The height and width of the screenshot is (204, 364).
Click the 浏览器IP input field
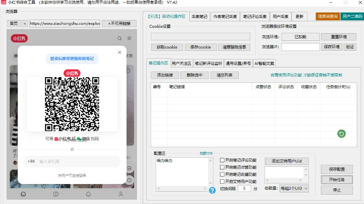point(300,47)
